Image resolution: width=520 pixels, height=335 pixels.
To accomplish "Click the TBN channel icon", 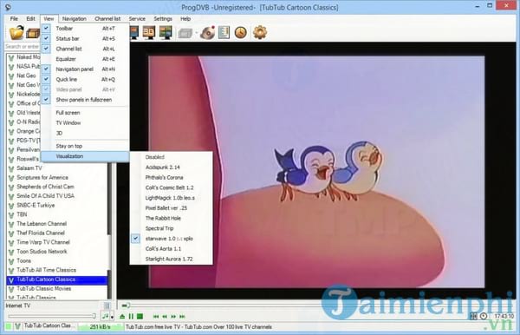I will [x=11, y=215].
